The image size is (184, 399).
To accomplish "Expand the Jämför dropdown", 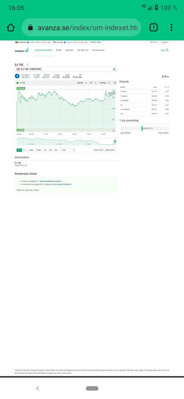I will (x=82, y=83).
